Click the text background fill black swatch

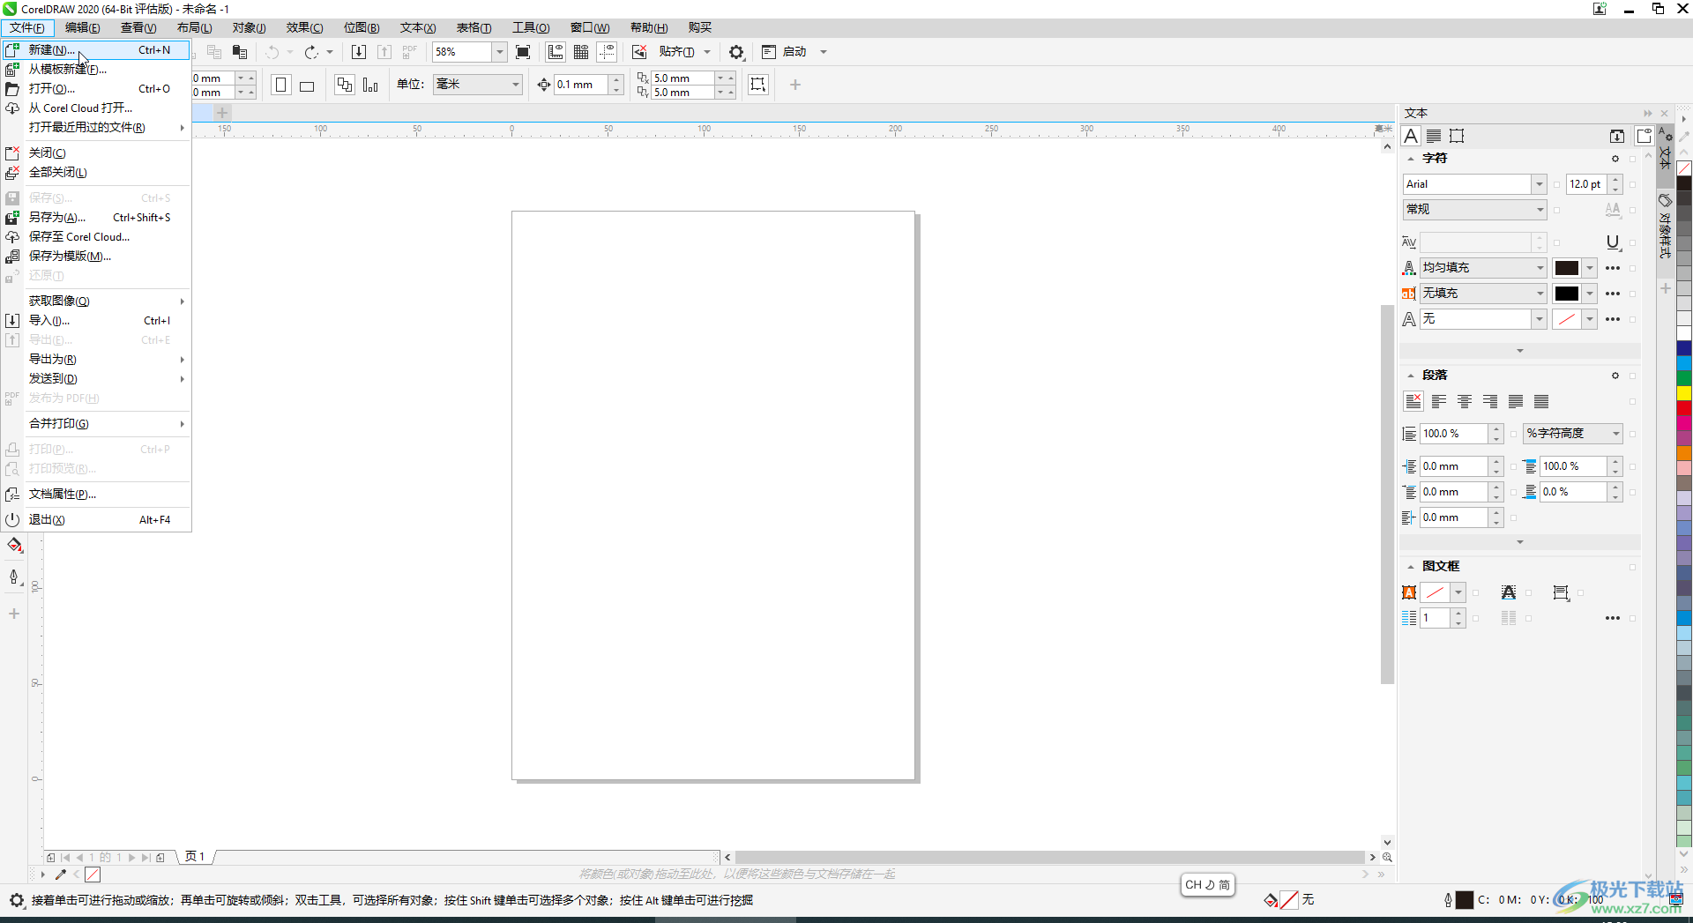click(1567, 294)
